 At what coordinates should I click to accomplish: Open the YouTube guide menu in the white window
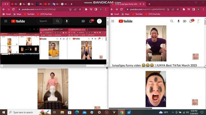click(x=113, y=21)
